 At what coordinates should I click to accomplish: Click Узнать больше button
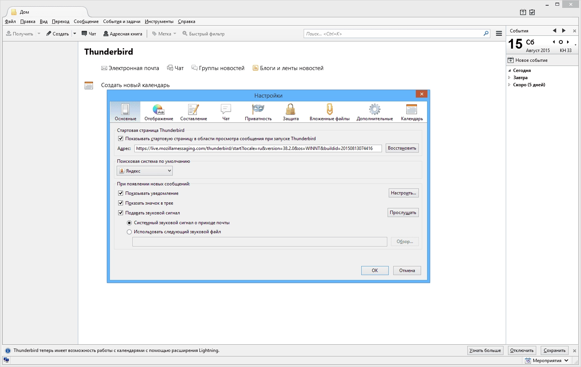point(485,350)
